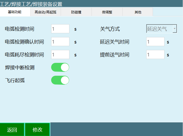Select the 防碰撞 tab
Image resolution: width=183 pixels, height=136 pixels.
(x=76, y=12)
